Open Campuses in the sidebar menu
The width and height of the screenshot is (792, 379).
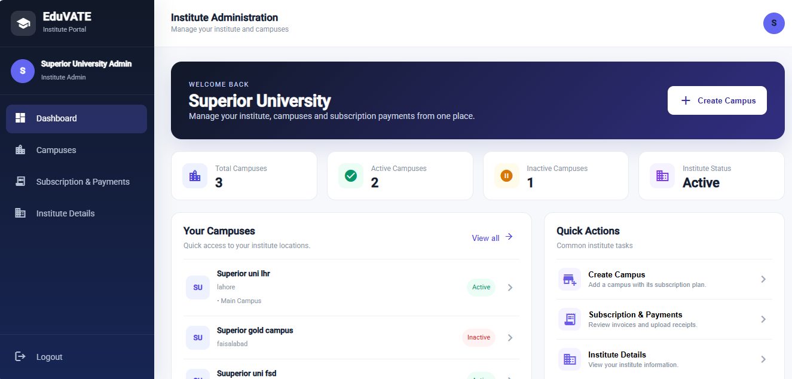point(77,150)
